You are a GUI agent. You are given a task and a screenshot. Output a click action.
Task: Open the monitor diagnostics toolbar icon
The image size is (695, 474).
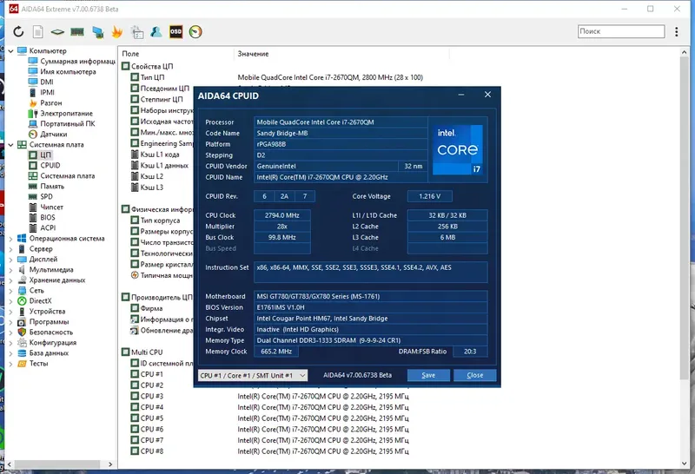pos(137,32)
